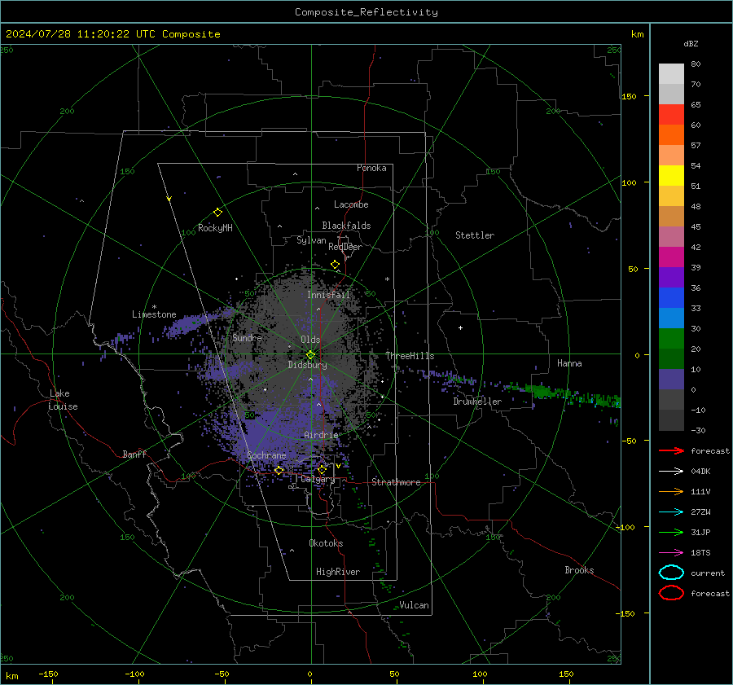Select the orange 111V arrow legend icon
This screenshot has height=685, width=733.
(671, 491)
